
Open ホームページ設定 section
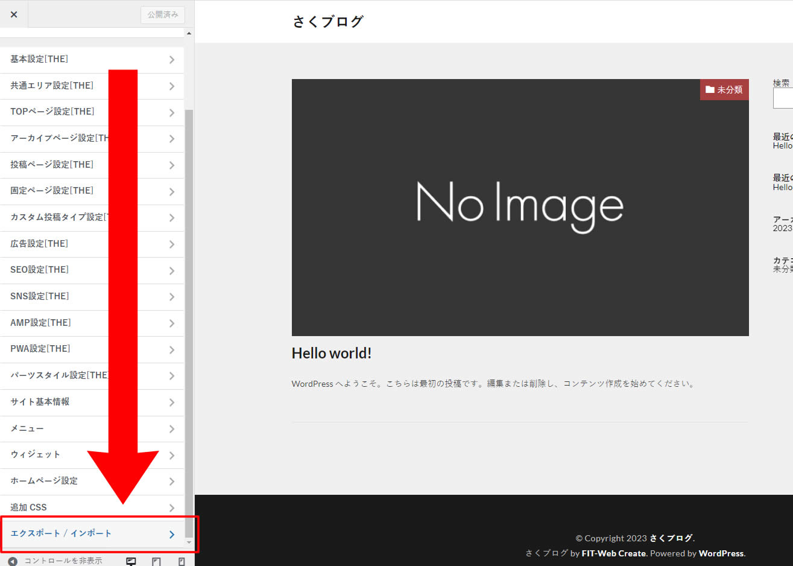[92, 481]
